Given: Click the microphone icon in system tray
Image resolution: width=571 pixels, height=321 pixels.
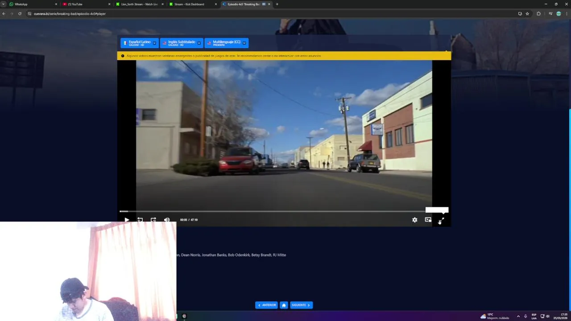Looking at the screenshot, I should 525,316.
